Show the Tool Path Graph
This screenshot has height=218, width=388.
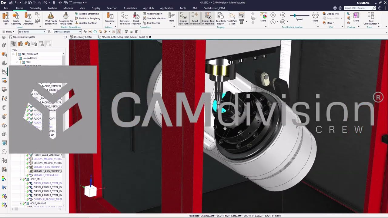pos(232,18)
